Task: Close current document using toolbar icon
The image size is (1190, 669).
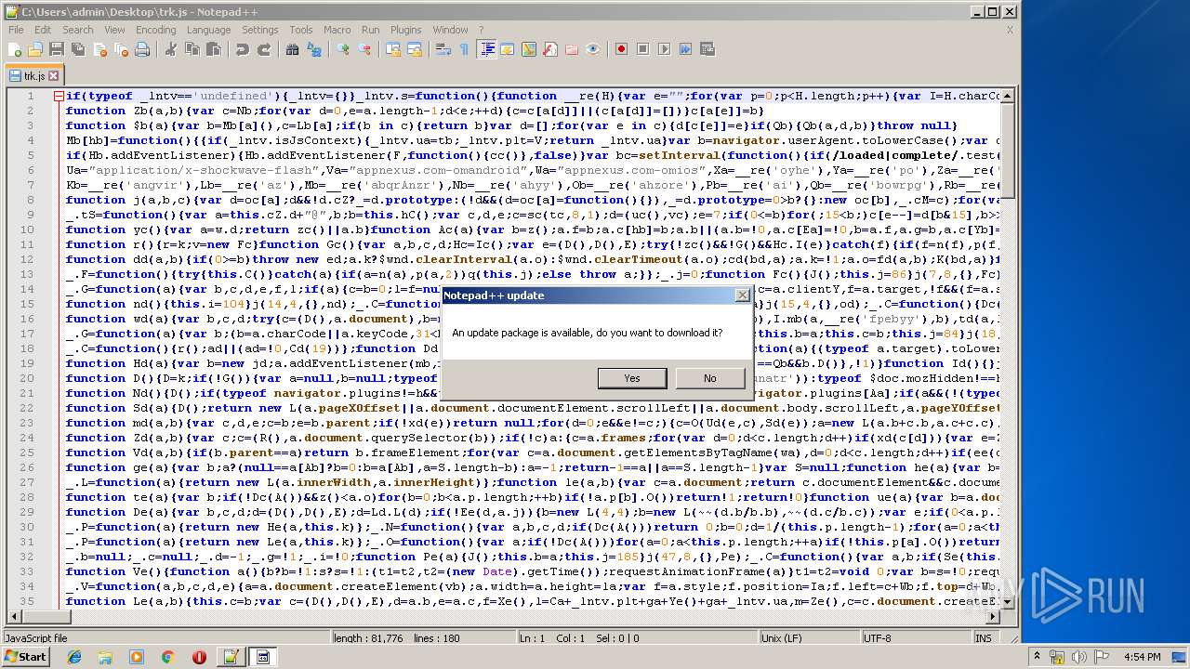Action: coord(99,49)
